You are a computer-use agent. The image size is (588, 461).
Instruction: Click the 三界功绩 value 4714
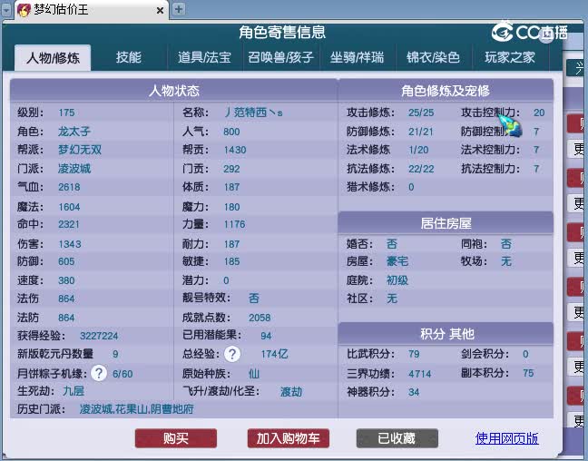(419, 374)
